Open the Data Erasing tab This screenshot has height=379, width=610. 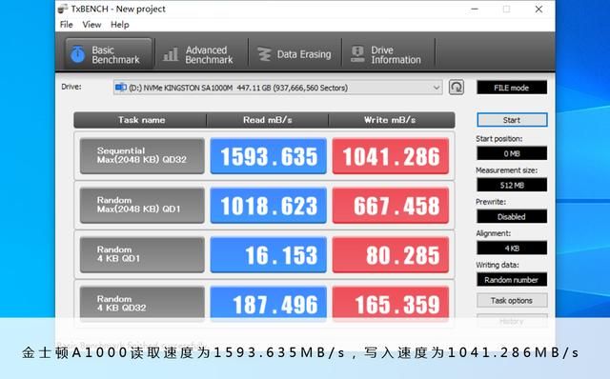coord(295,54)
